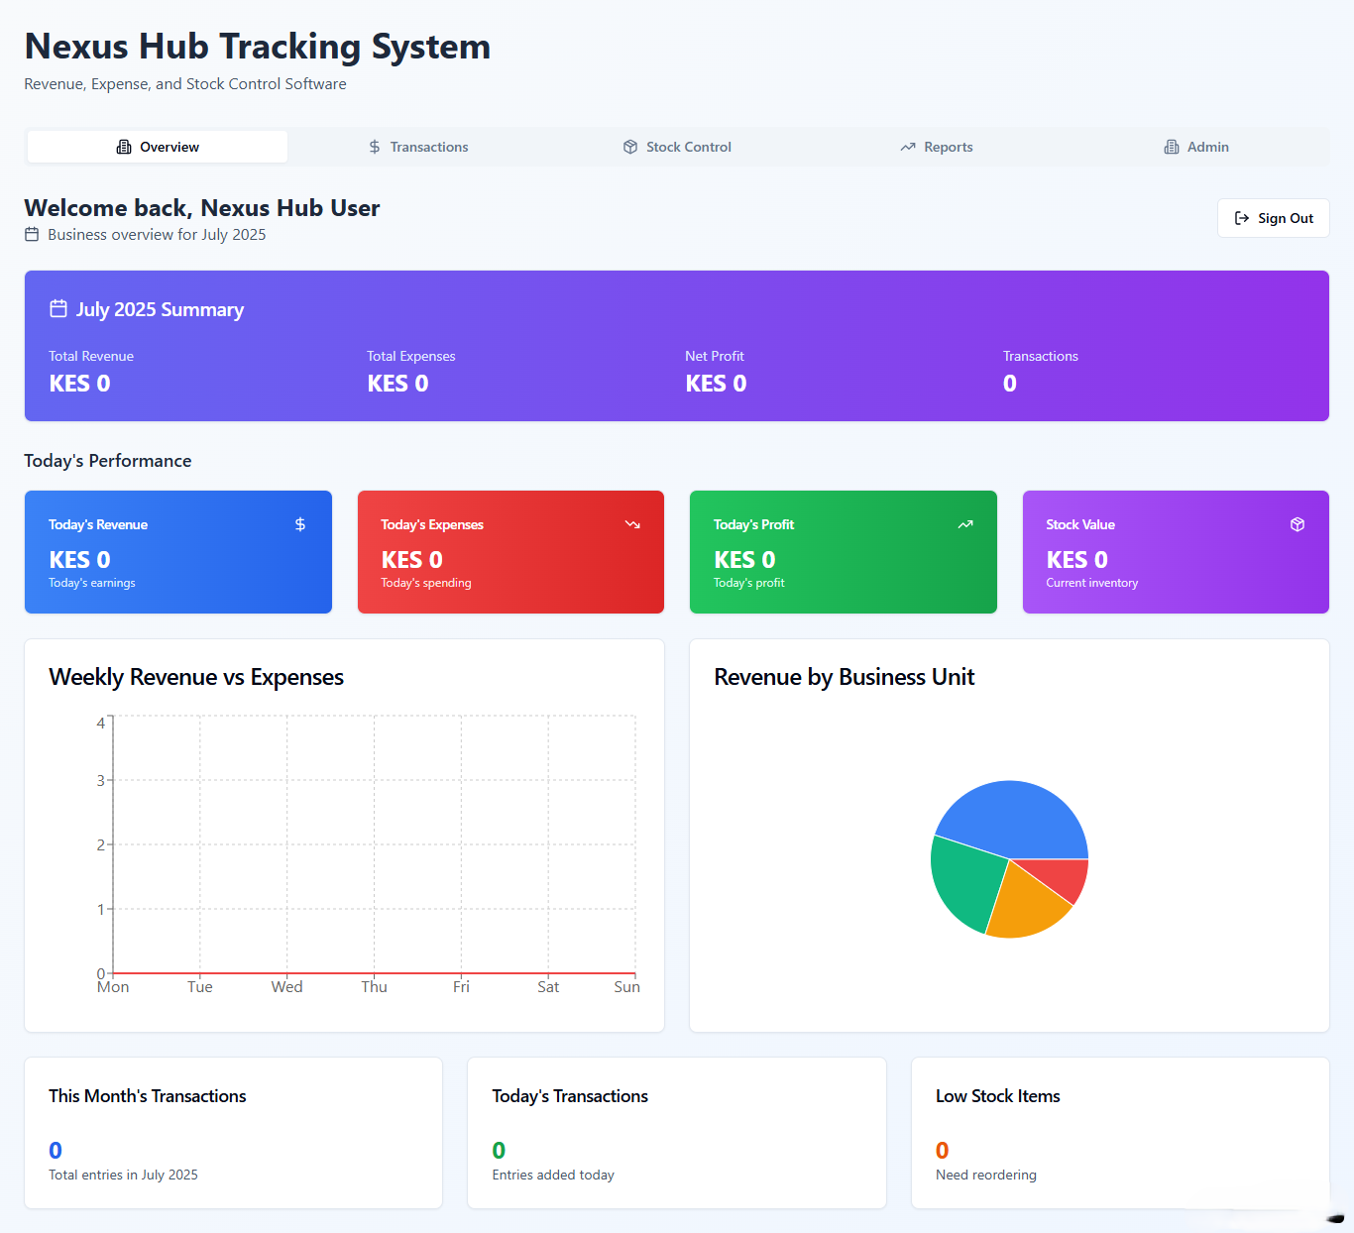Click the trend arrow icon in Reports tab
The width and height of the screenshot is (1354, 1233).
coord(907,147)
